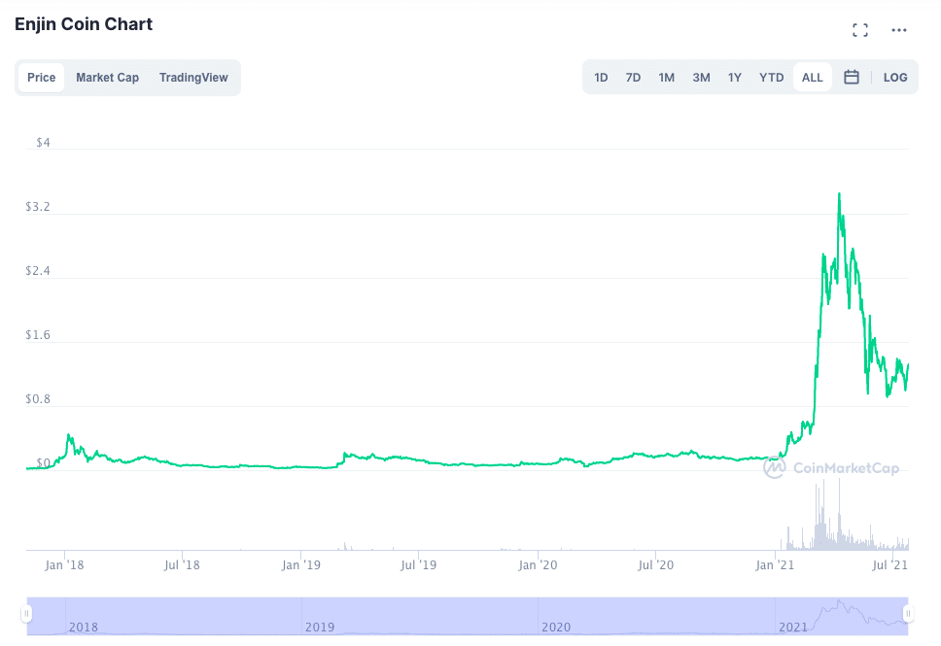The height and width of the screenshot is (646, 941).
Task: Set chart range to 1Y
Action: coord(735,78)
